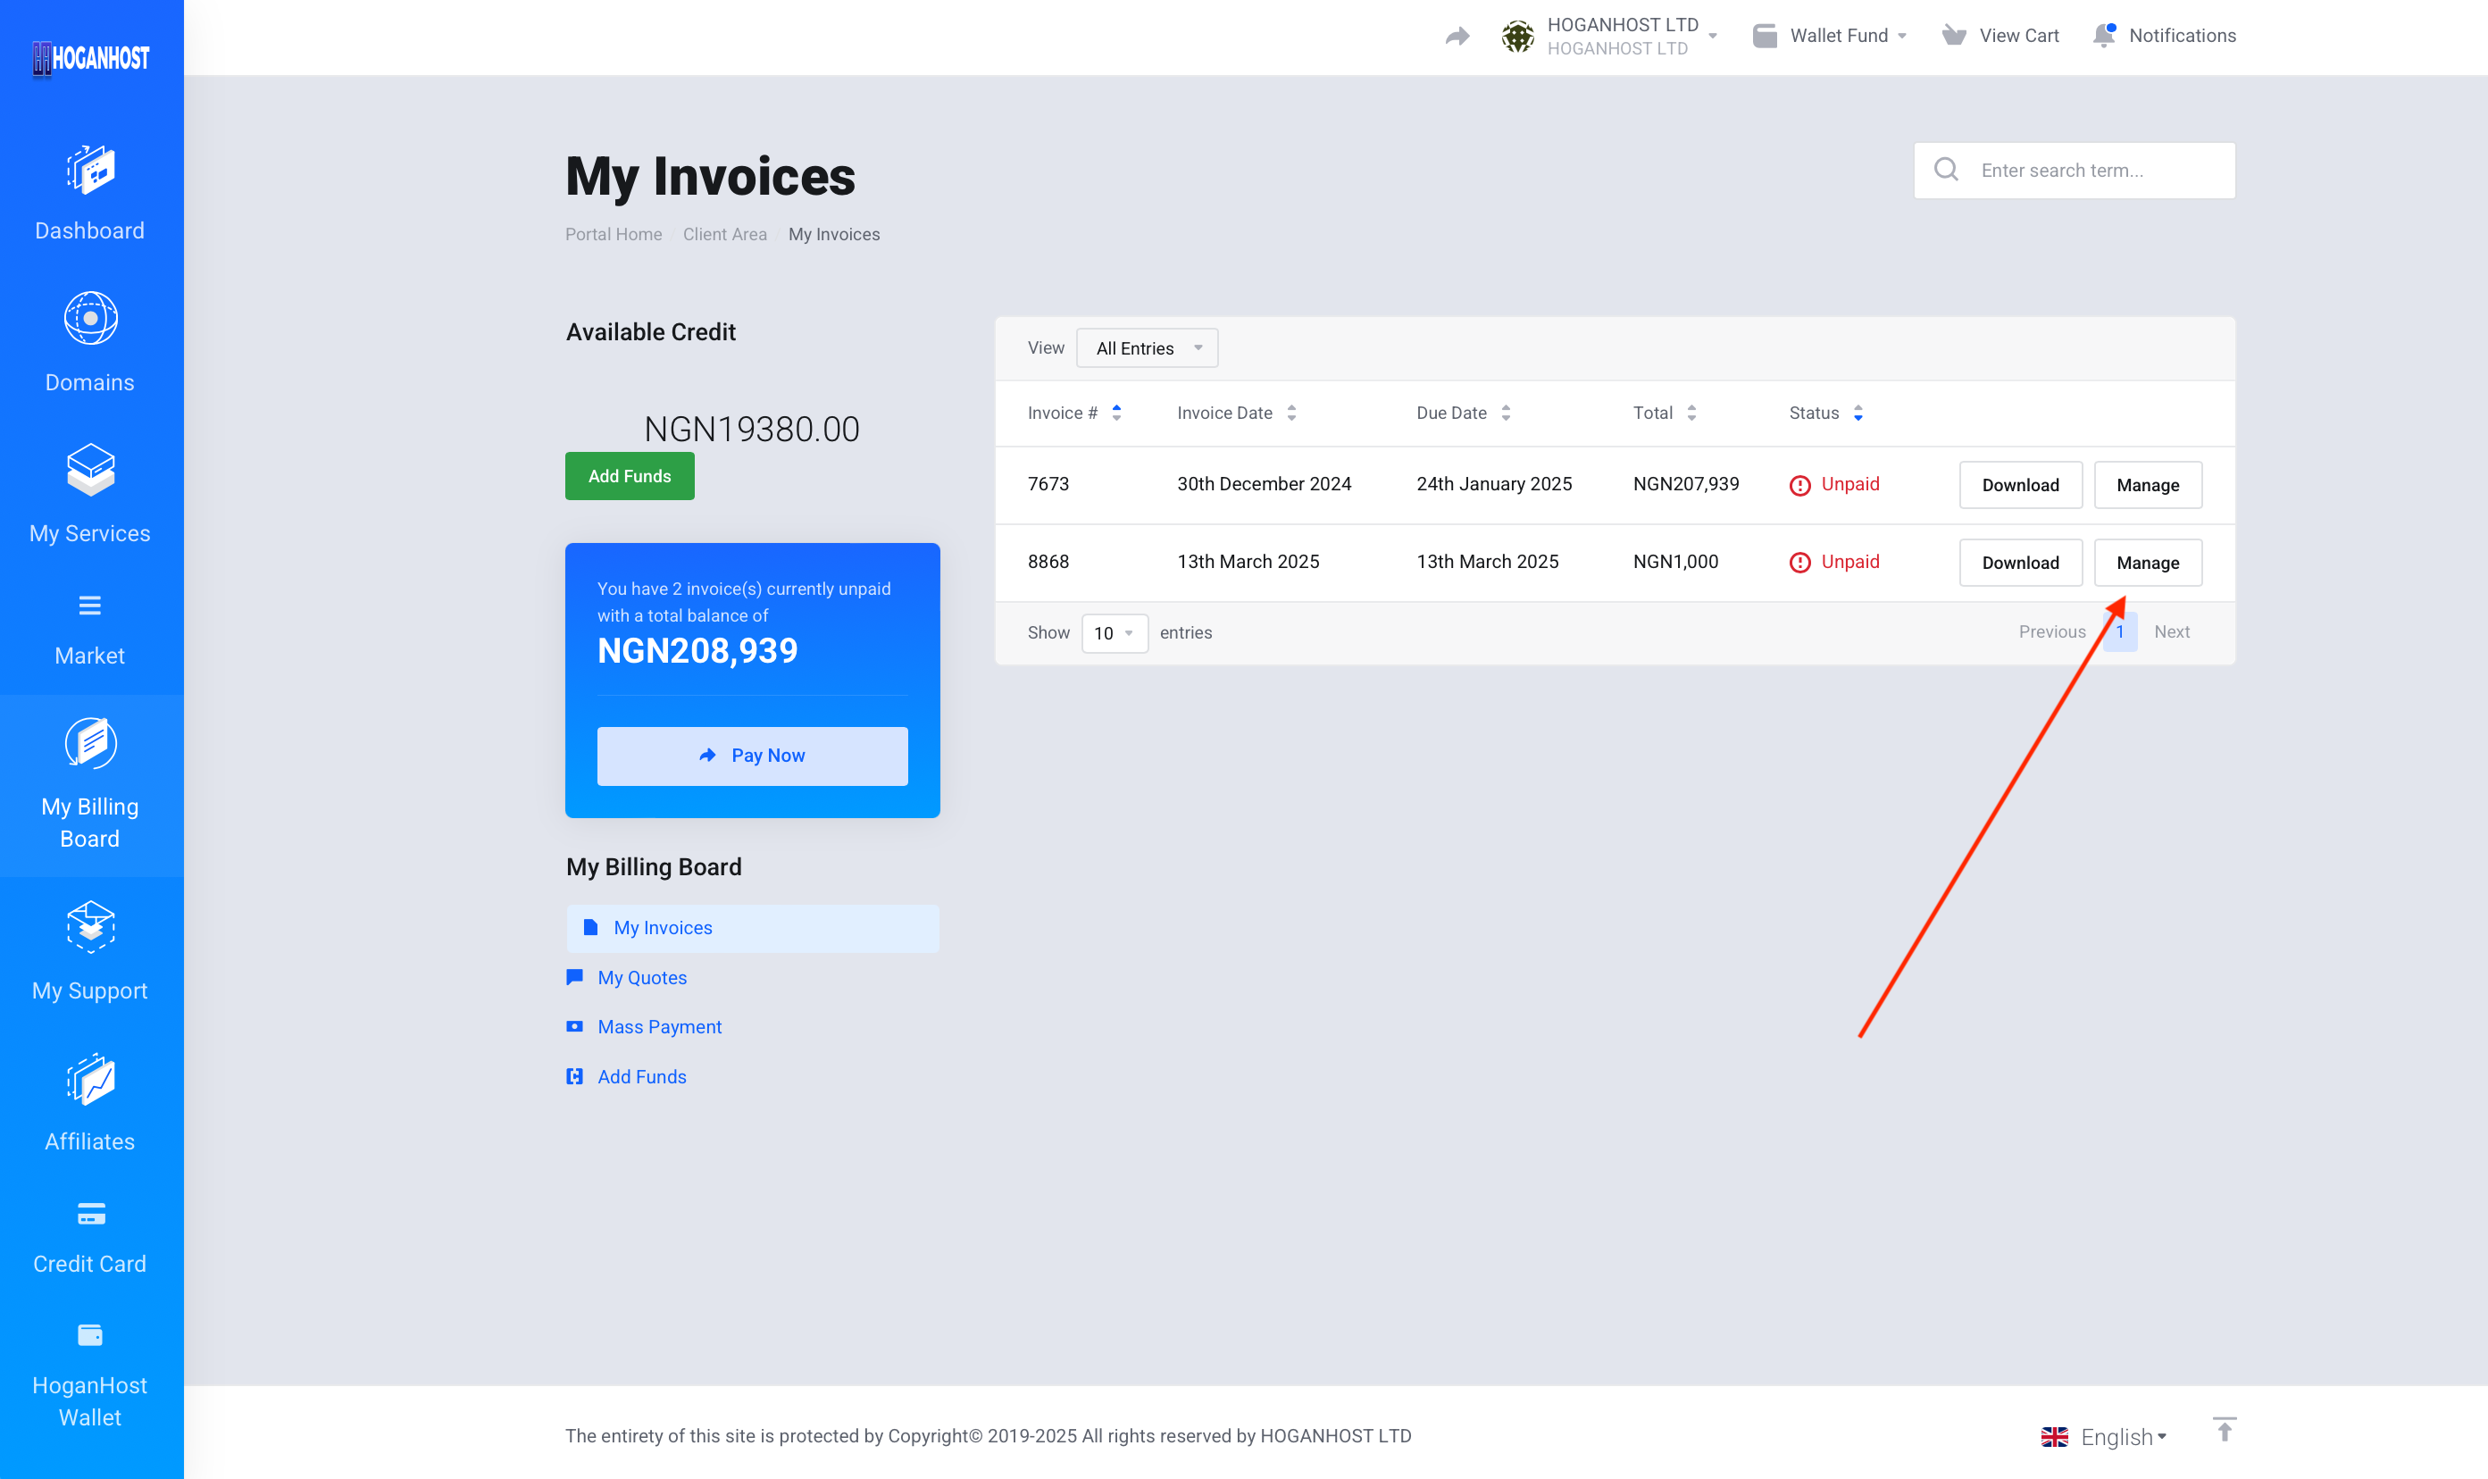Open the English language dropdown
This screenshot has height=1479, width=2488.
(2124, 1437)
